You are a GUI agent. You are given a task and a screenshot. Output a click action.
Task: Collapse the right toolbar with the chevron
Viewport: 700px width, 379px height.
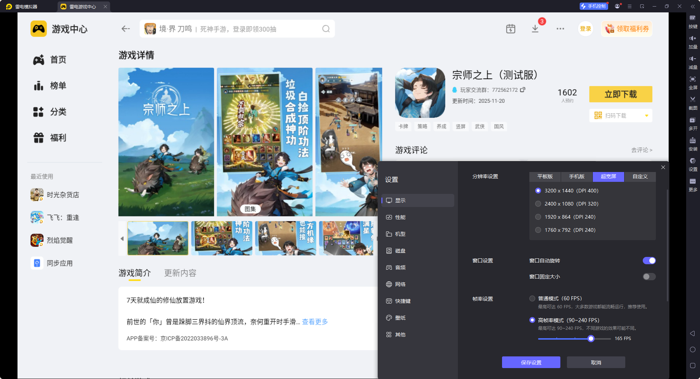point(693,6)
